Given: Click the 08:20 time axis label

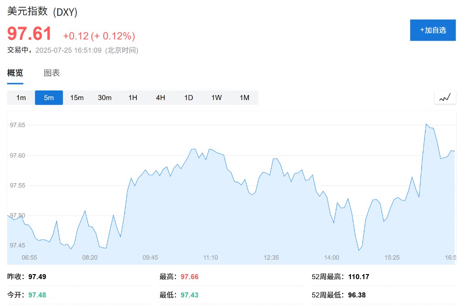Looking at the screenshot, I should pyautogui.click(x=90, y=258).
